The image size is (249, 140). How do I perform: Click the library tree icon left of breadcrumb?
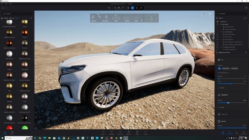tap(2, 18)
